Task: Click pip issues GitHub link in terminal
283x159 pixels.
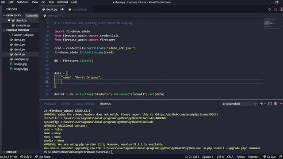Action: pos(187,114)
